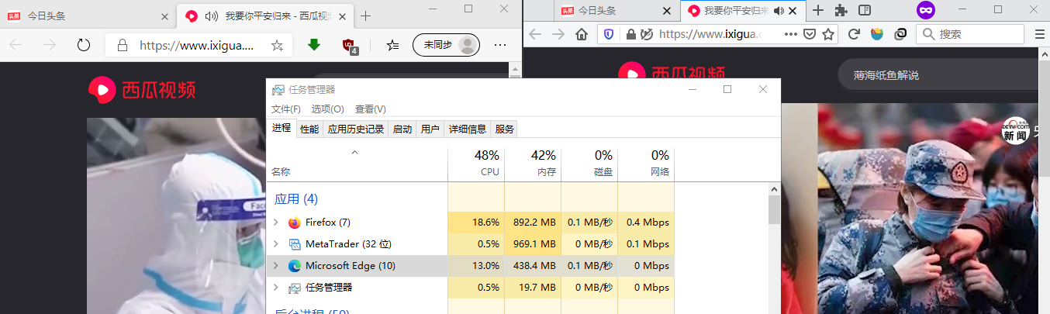Add page to Edge favorites star

pyautogui.click(x=277, y=45)
